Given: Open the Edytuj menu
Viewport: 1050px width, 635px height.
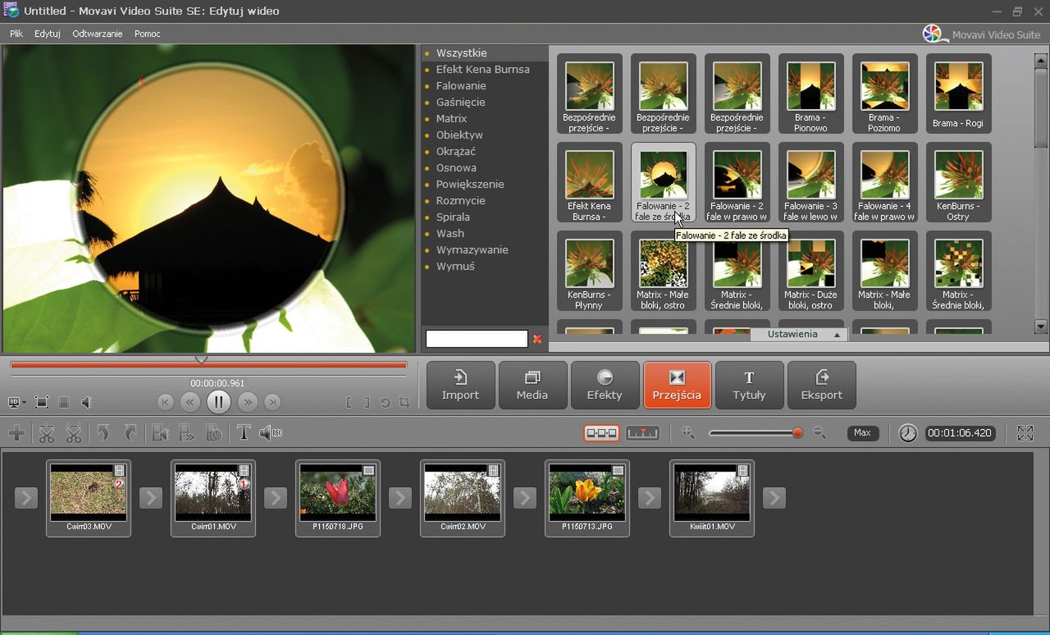Looking at the screenshot, I should 48,34.
